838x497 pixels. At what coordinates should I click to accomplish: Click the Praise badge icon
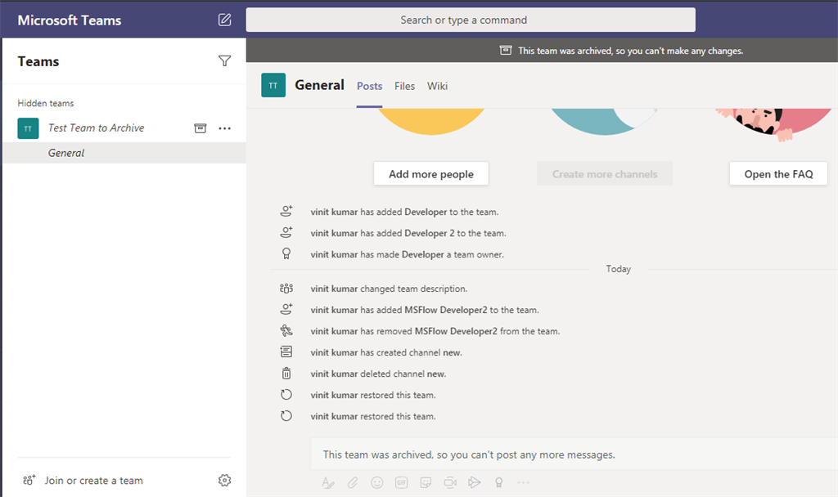[x=498, y=482]
